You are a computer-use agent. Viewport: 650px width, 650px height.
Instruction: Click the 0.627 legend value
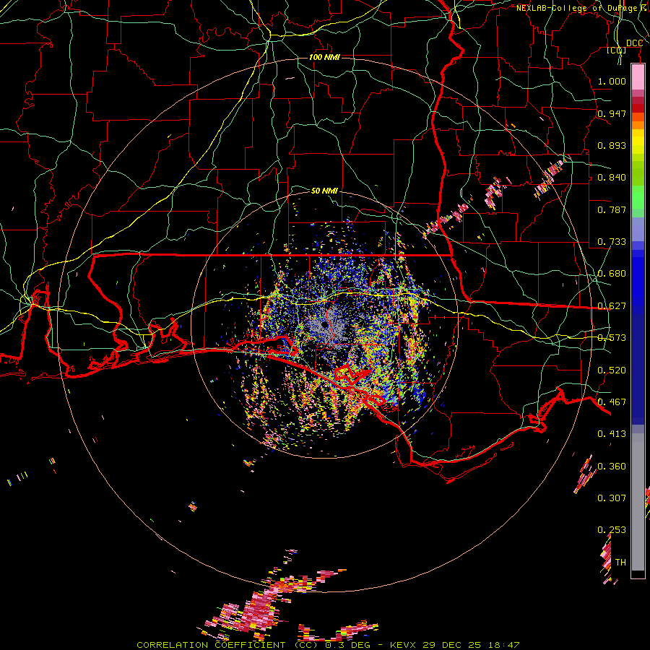[612, 306]
